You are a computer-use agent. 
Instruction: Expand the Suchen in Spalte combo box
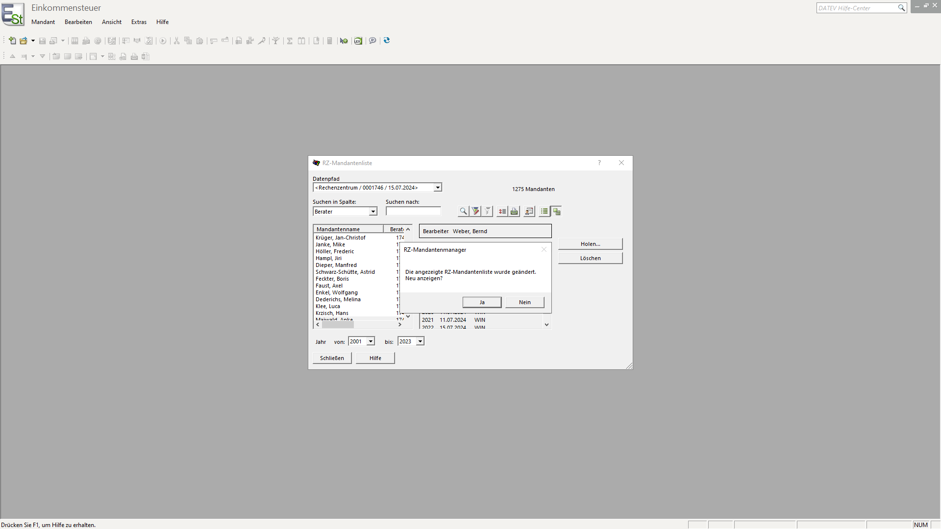pyautogui.click(x=372, y=212)
